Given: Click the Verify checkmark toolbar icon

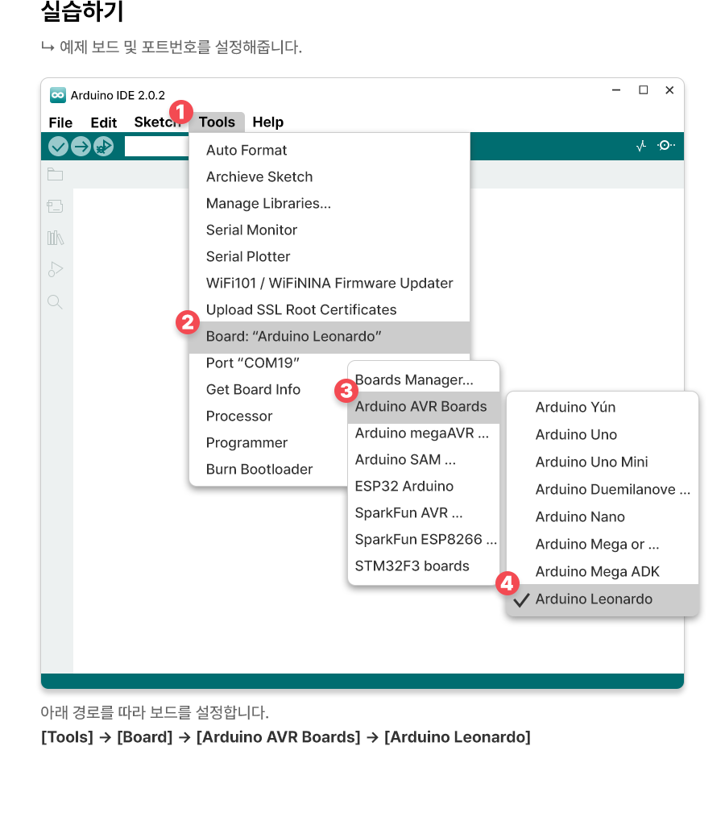Looking at the screenshot, I should 58,146.
